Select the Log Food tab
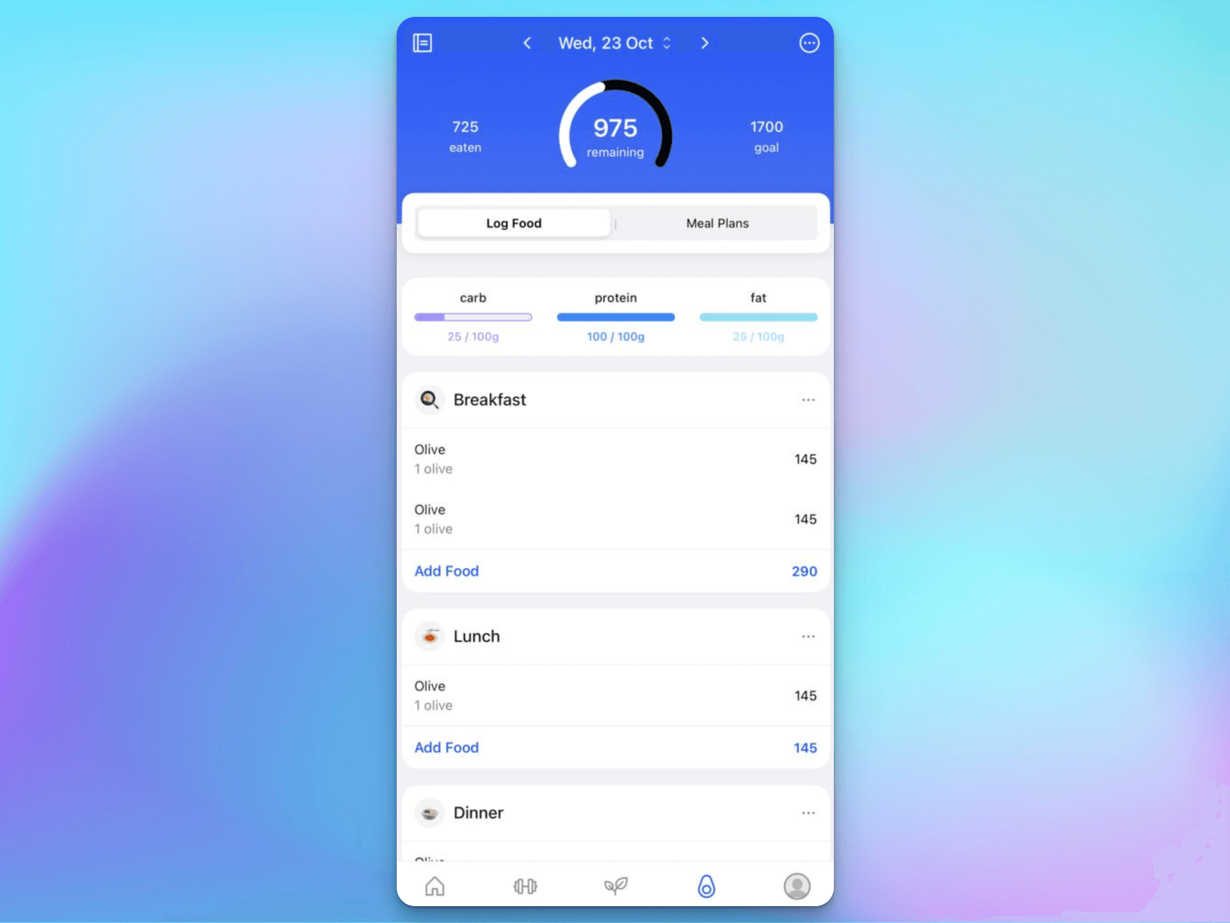The image size is (1230, 923). [x=513, y=223]
